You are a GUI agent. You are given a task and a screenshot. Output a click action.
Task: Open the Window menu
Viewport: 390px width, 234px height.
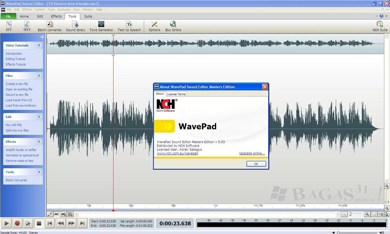point(88,9)
